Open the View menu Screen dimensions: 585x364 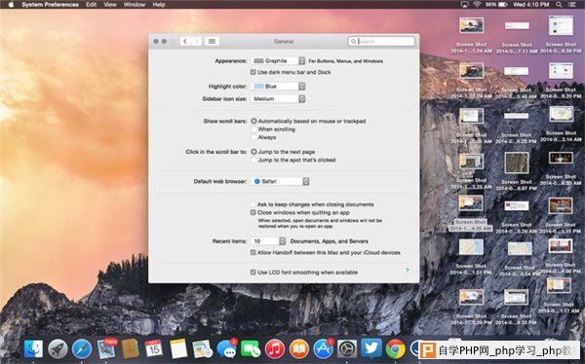[x=109, y=5]
